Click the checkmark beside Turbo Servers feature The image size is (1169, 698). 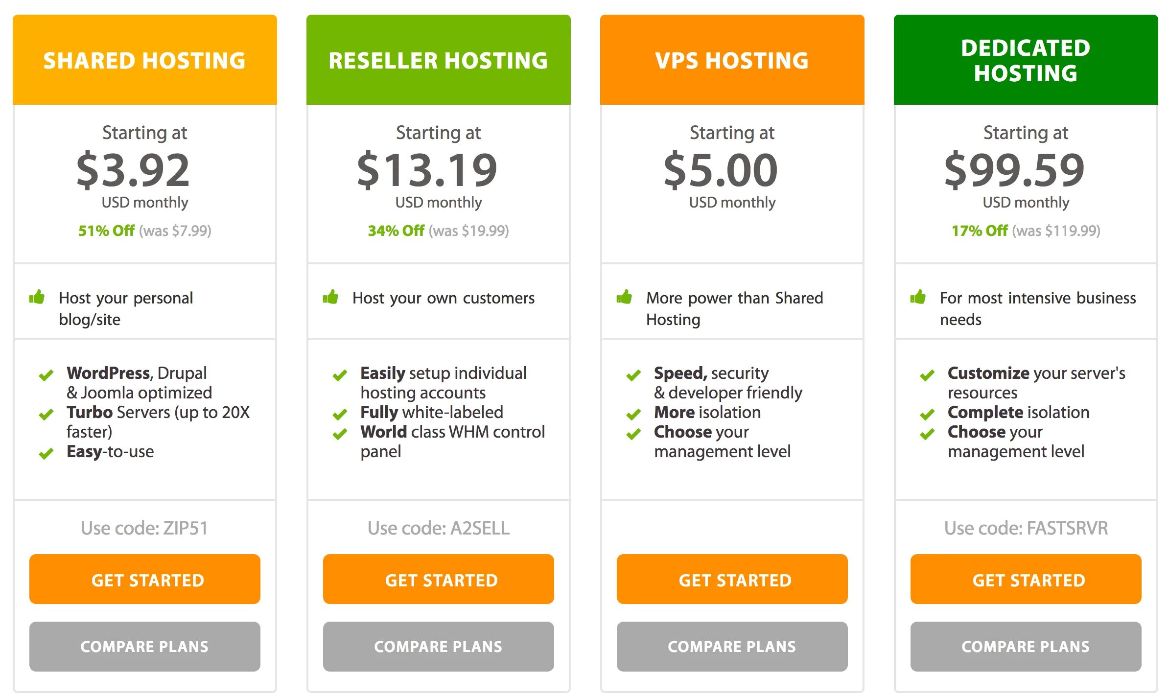click(46, 415)
